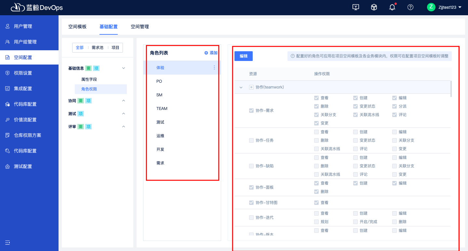Select the TEAM role
The width and height of the screenshot is (468, 251).
(182, 109)
